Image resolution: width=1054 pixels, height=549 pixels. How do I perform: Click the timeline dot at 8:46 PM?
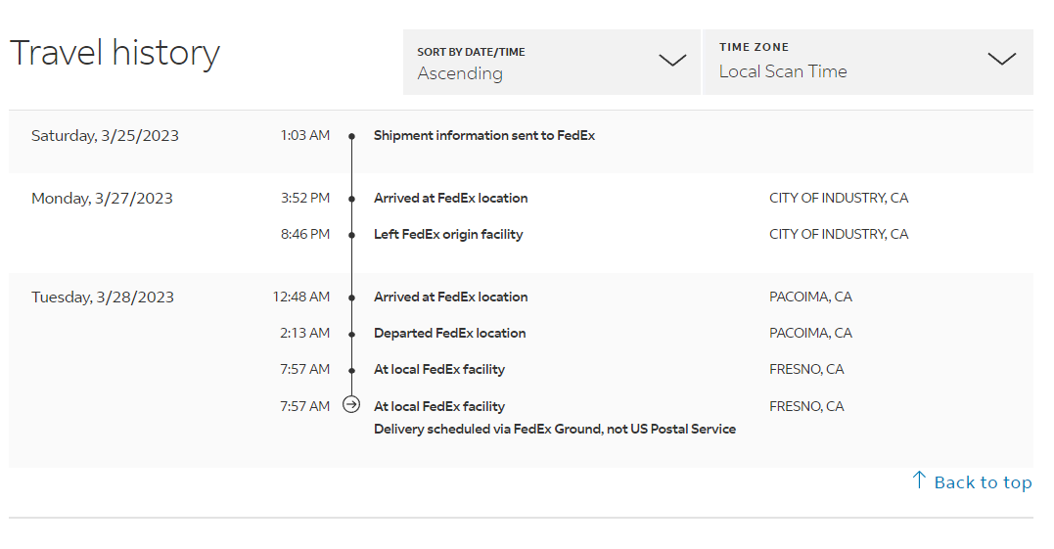(351, 235)
